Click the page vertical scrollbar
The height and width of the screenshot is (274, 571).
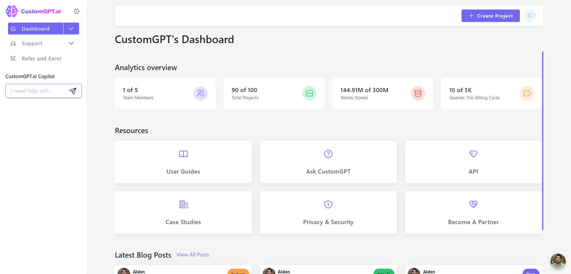point(543,141)
